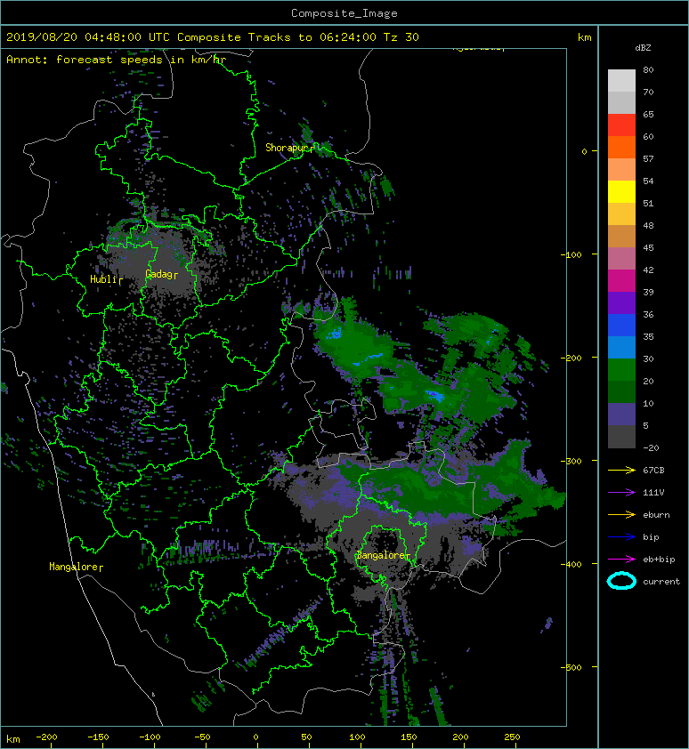Click the 'eb+bip' legend label

pyautogui.click(x=659, y=559)
